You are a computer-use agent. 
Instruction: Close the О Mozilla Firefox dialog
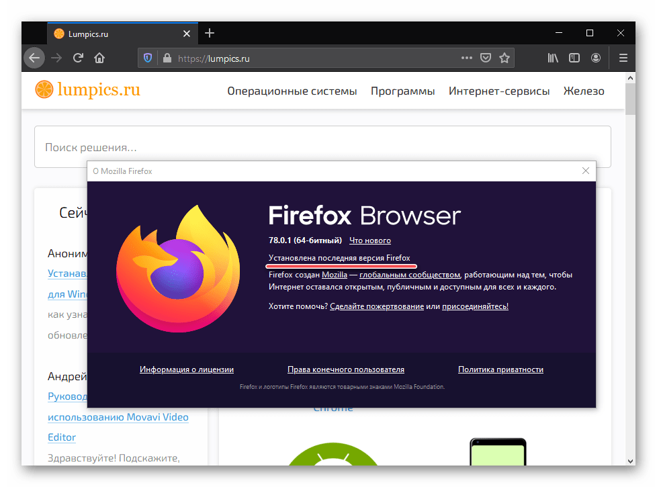point(585,171)
